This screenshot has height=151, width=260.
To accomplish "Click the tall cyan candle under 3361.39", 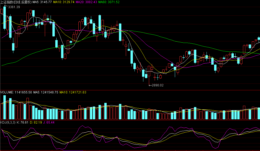I will pos(5,18).
